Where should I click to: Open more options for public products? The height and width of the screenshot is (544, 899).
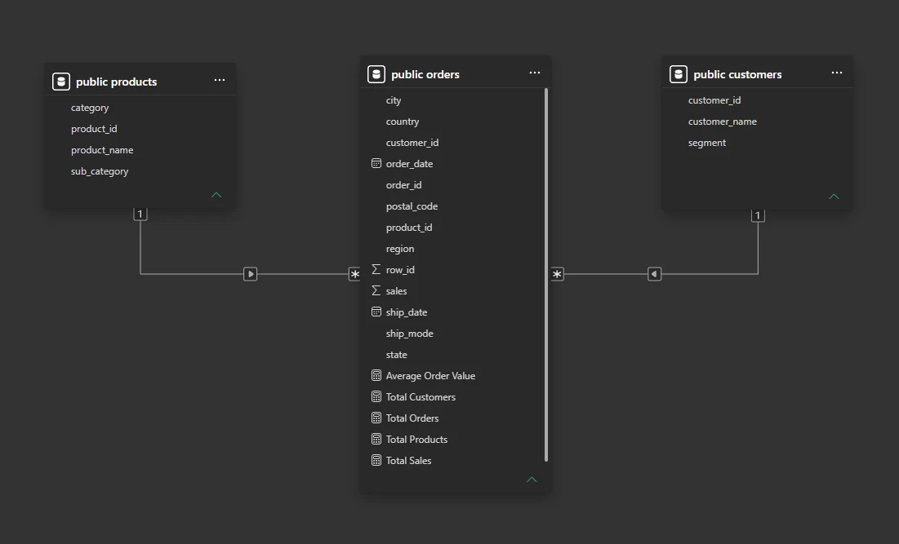point(220,80)
